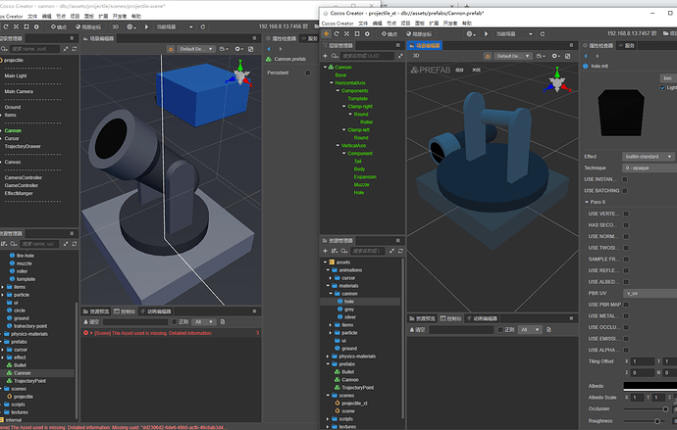Click the back arrow in right inspector panel
677x430 pixels.
(586, 56)
